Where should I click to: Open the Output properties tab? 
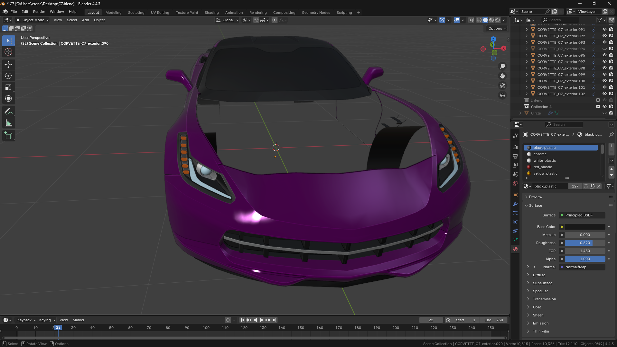point(515,156)
